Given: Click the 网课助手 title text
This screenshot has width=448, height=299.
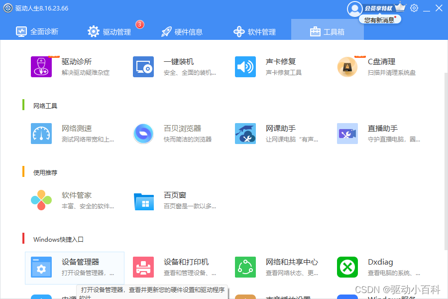Looking at the screenshot, I should coord(281,128).
